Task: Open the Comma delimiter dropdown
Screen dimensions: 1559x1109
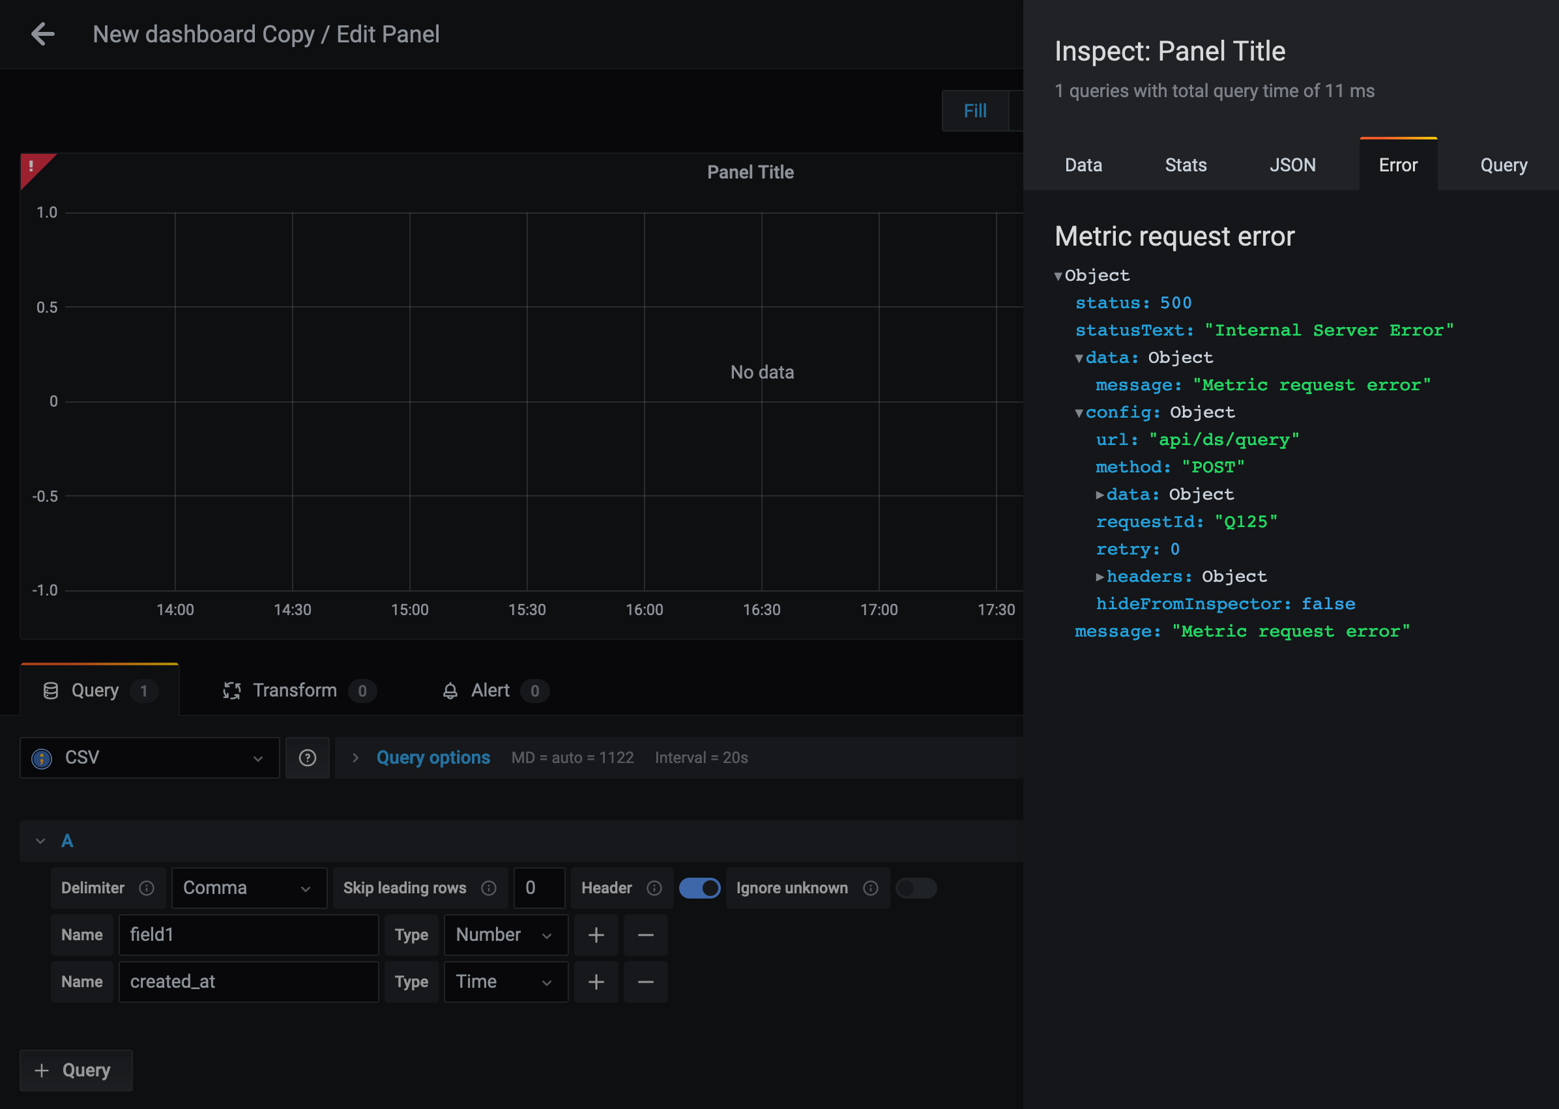Action: [x=248, y=887]
